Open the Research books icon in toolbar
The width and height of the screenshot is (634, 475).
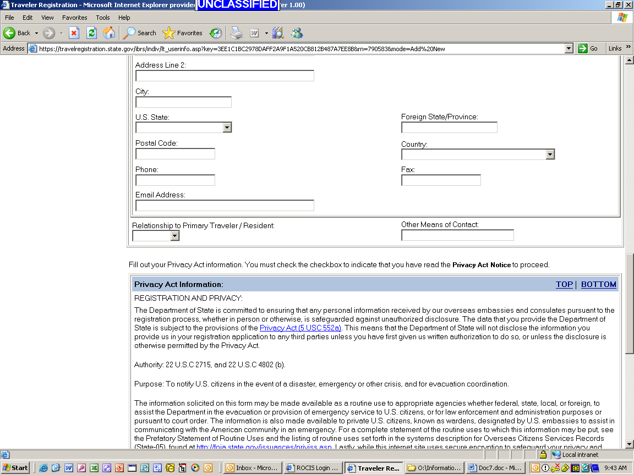[278, 33]
